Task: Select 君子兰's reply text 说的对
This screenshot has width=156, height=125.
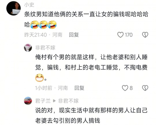Action: coord(44,110)
